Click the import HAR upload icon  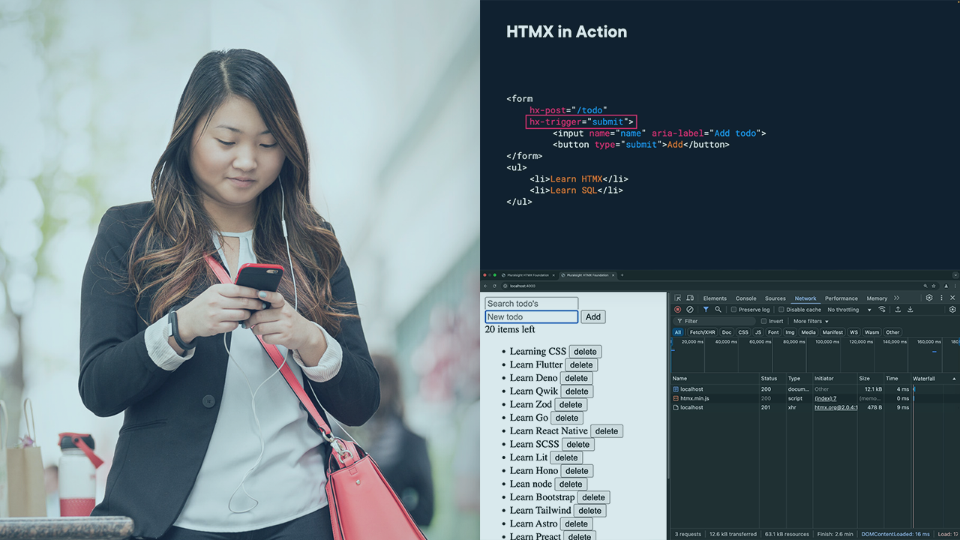(x=898, y=310)
